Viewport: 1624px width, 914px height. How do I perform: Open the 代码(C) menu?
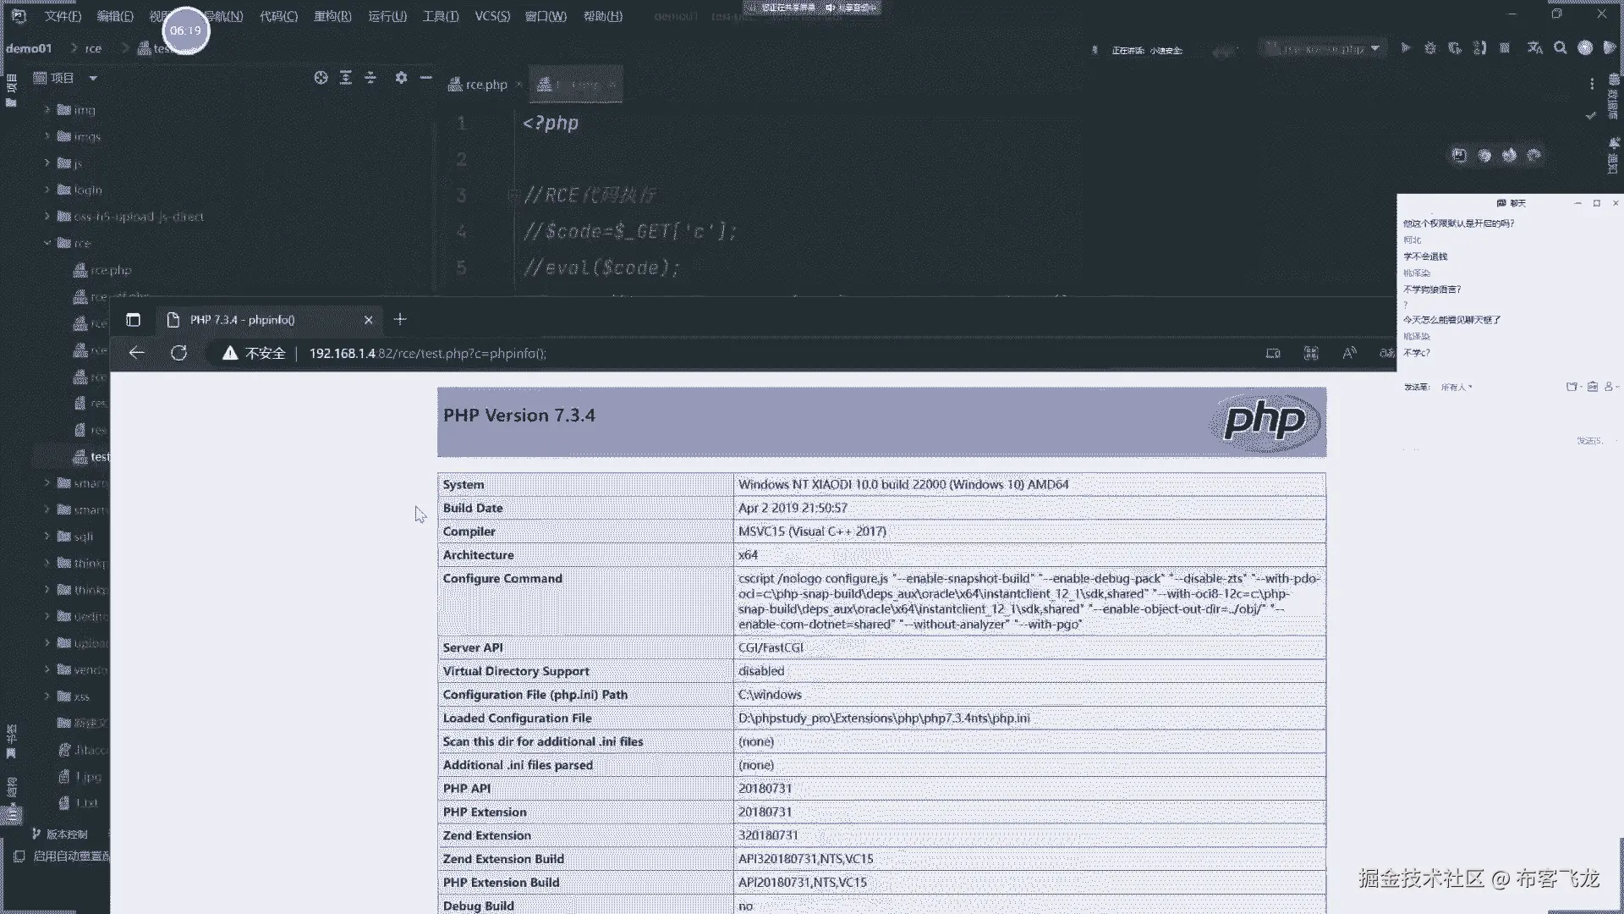click(278, 16)
